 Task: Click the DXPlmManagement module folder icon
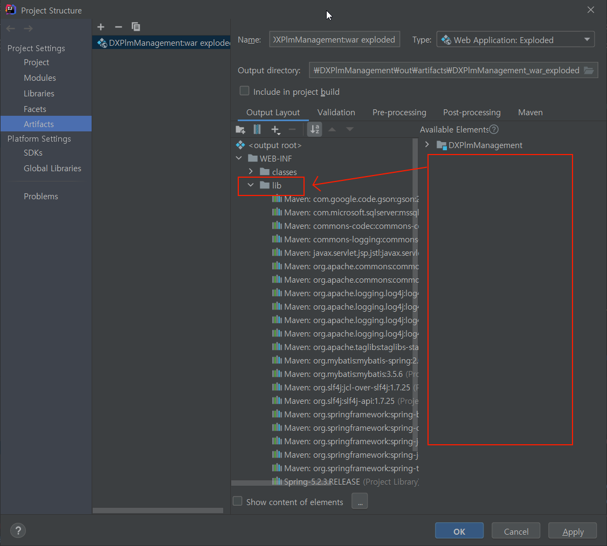pyautogui.click(x=442, y=145)
